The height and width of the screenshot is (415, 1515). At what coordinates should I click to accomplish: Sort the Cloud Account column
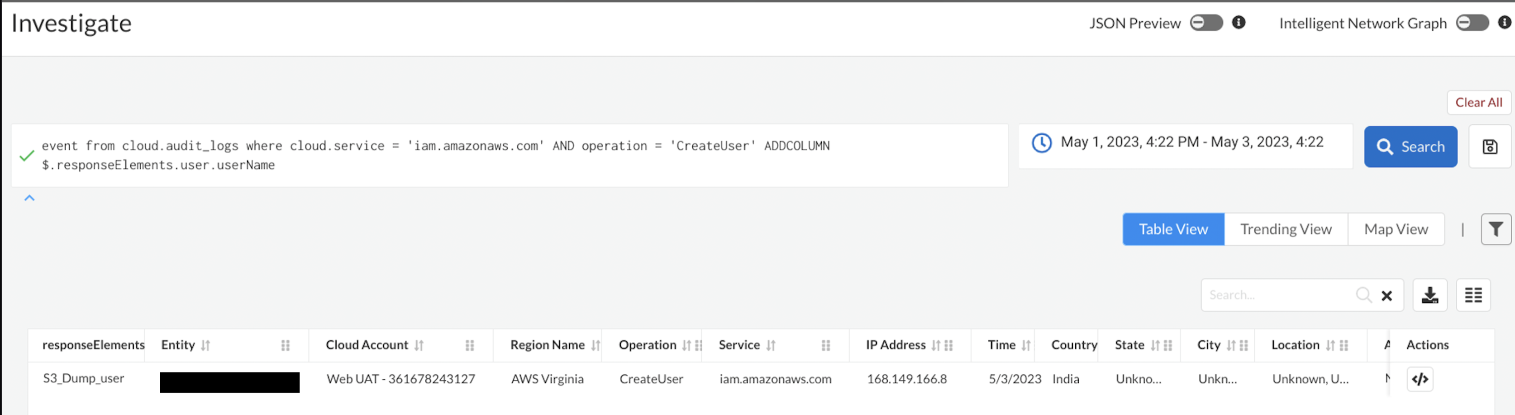[x=419, y=345]
